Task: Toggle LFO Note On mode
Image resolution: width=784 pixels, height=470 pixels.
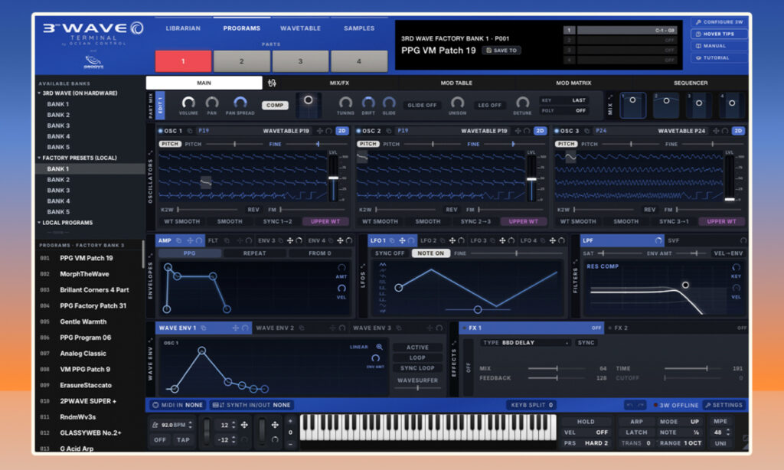Action: pos(430,253)
